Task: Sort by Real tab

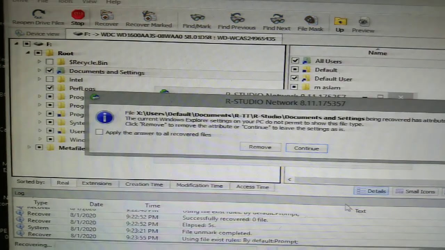Action: click(63, 183)
